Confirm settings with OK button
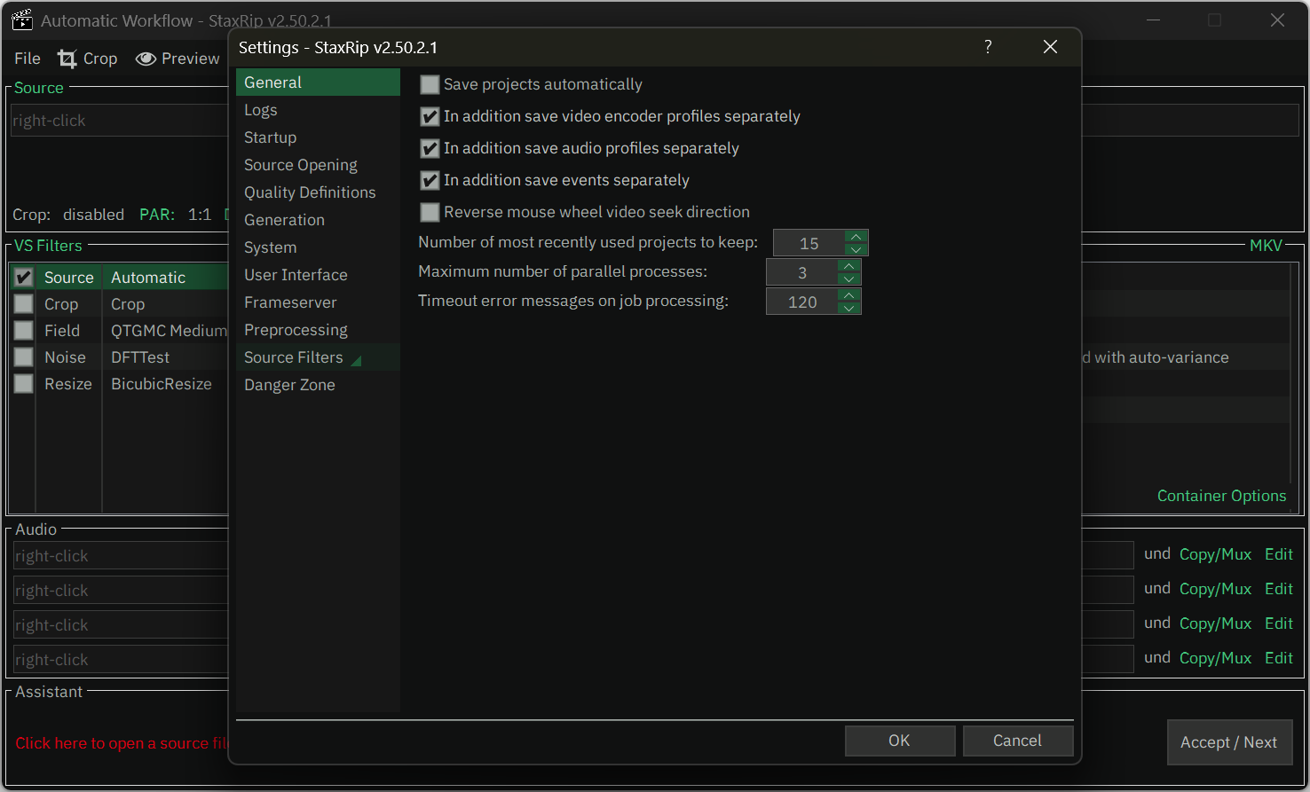Viewport: 1310px width, 792px height. pos(900,741)
